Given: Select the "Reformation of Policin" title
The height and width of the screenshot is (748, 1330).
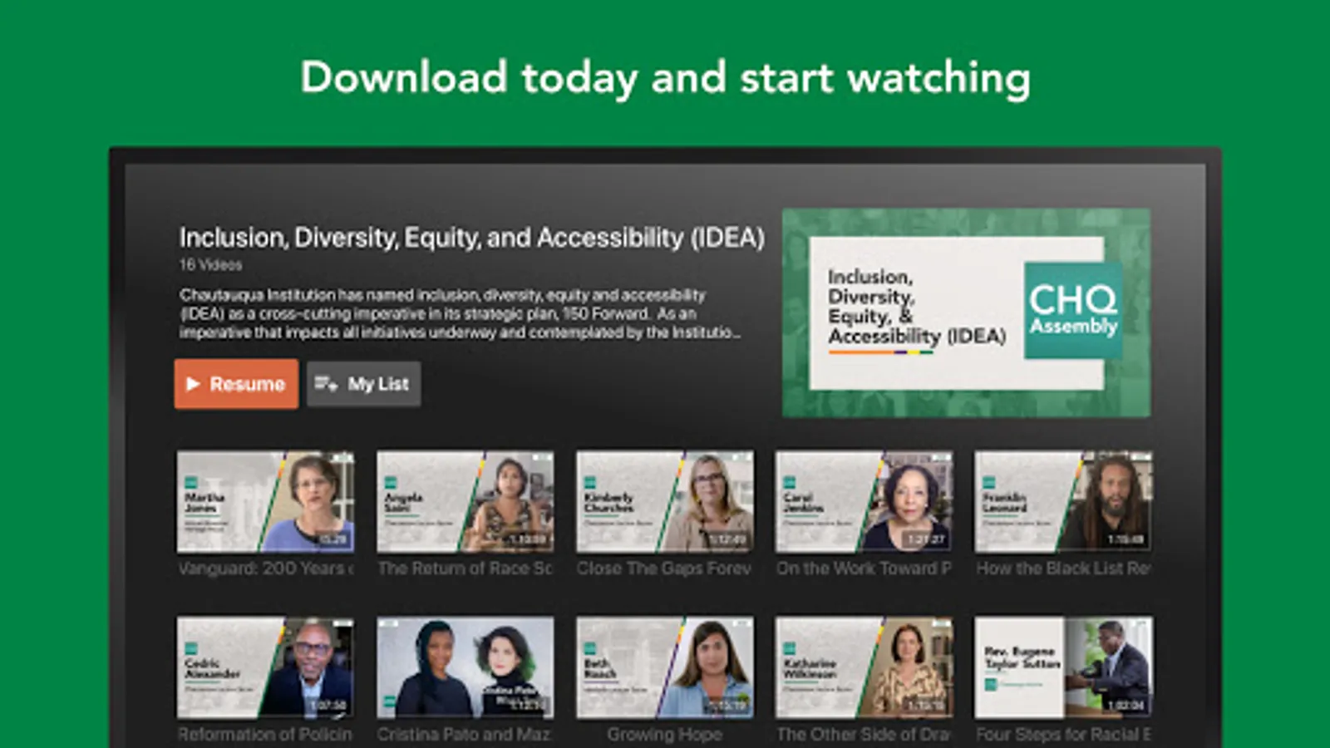Looking at the screenshot, I should [265, 735].
